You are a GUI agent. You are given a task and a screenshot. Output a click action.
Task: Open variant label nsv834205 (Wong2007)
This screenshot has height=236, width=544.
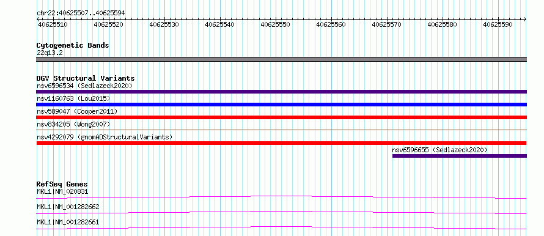73,124
